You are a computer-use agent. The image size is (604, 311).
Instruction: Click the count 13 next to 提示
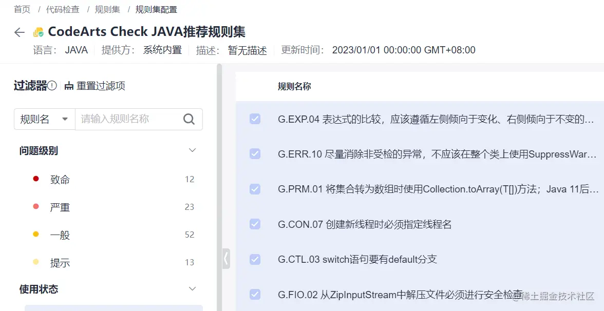pyautogui.click(x=190, y=263)
